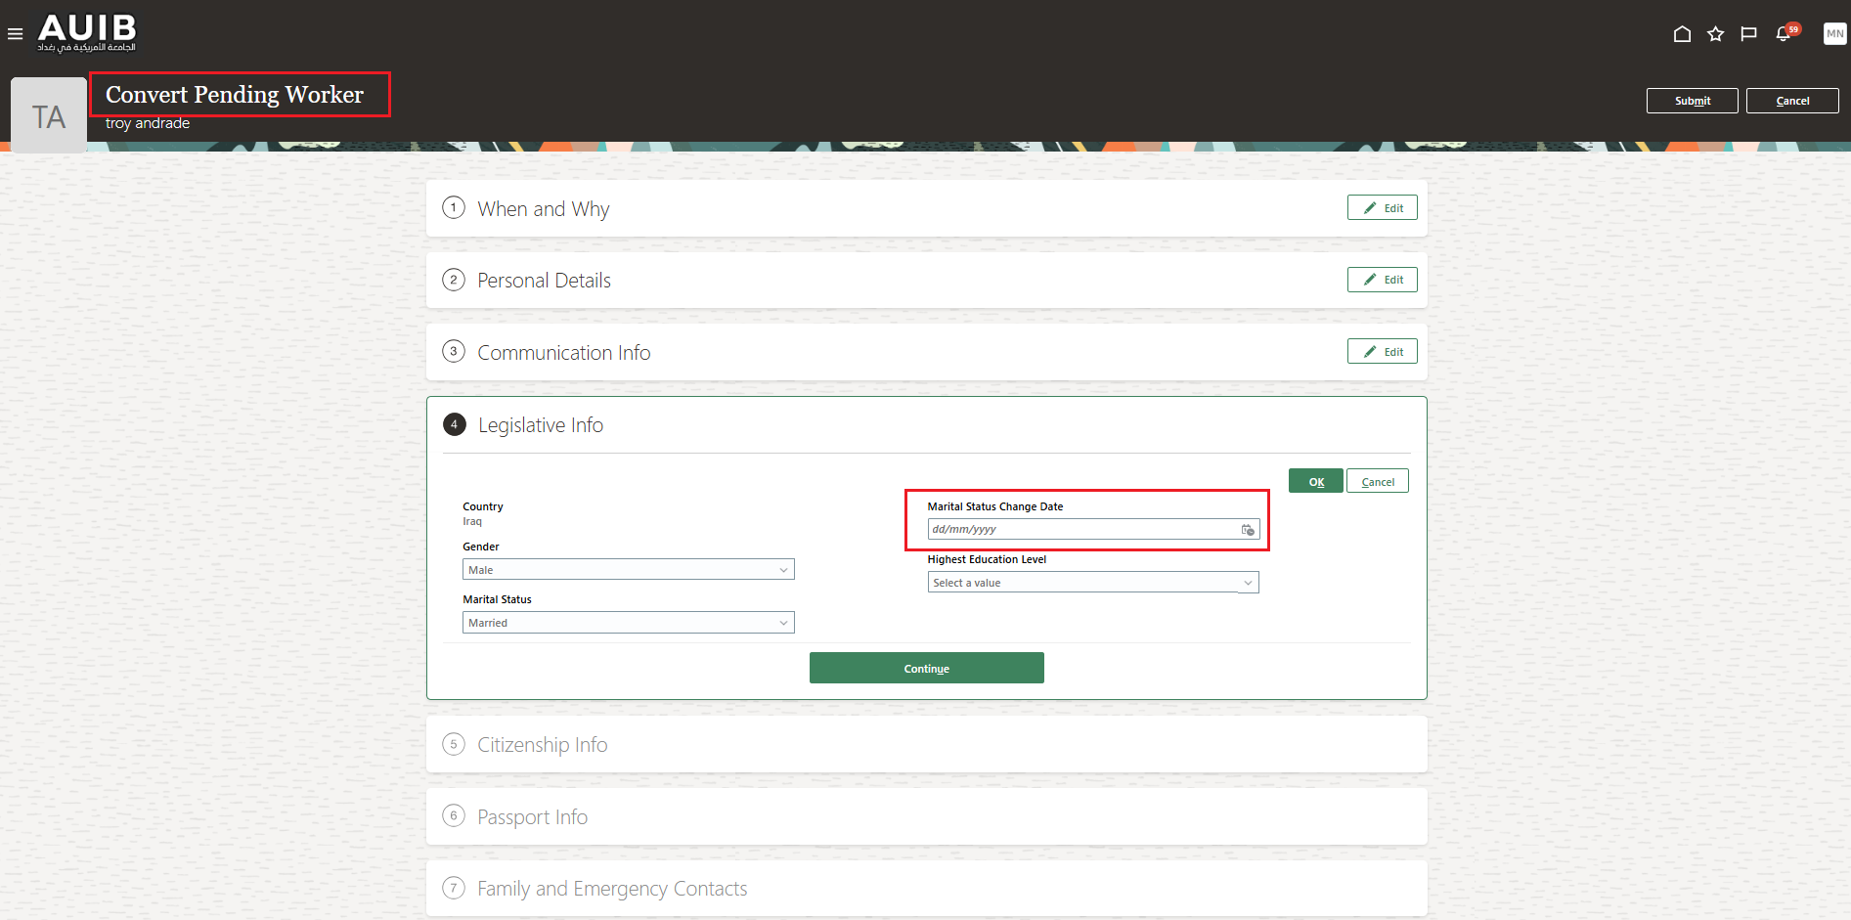Open the Marital Status Change Date calendar picker
The image size is (1851, 920).
(1248, 529)
